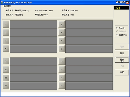Click port button 7

[x=61, y=41]
